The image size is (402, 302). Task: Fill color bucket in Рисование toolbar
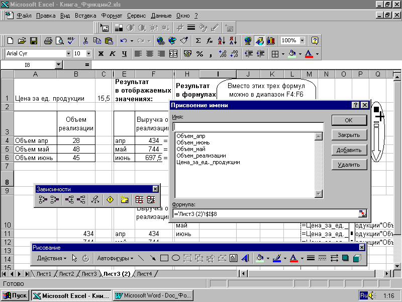coord(260,258)
